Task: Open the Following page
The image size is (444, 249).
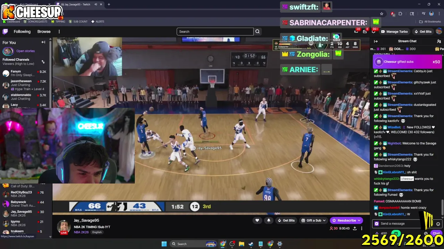Action: point(22,31)
